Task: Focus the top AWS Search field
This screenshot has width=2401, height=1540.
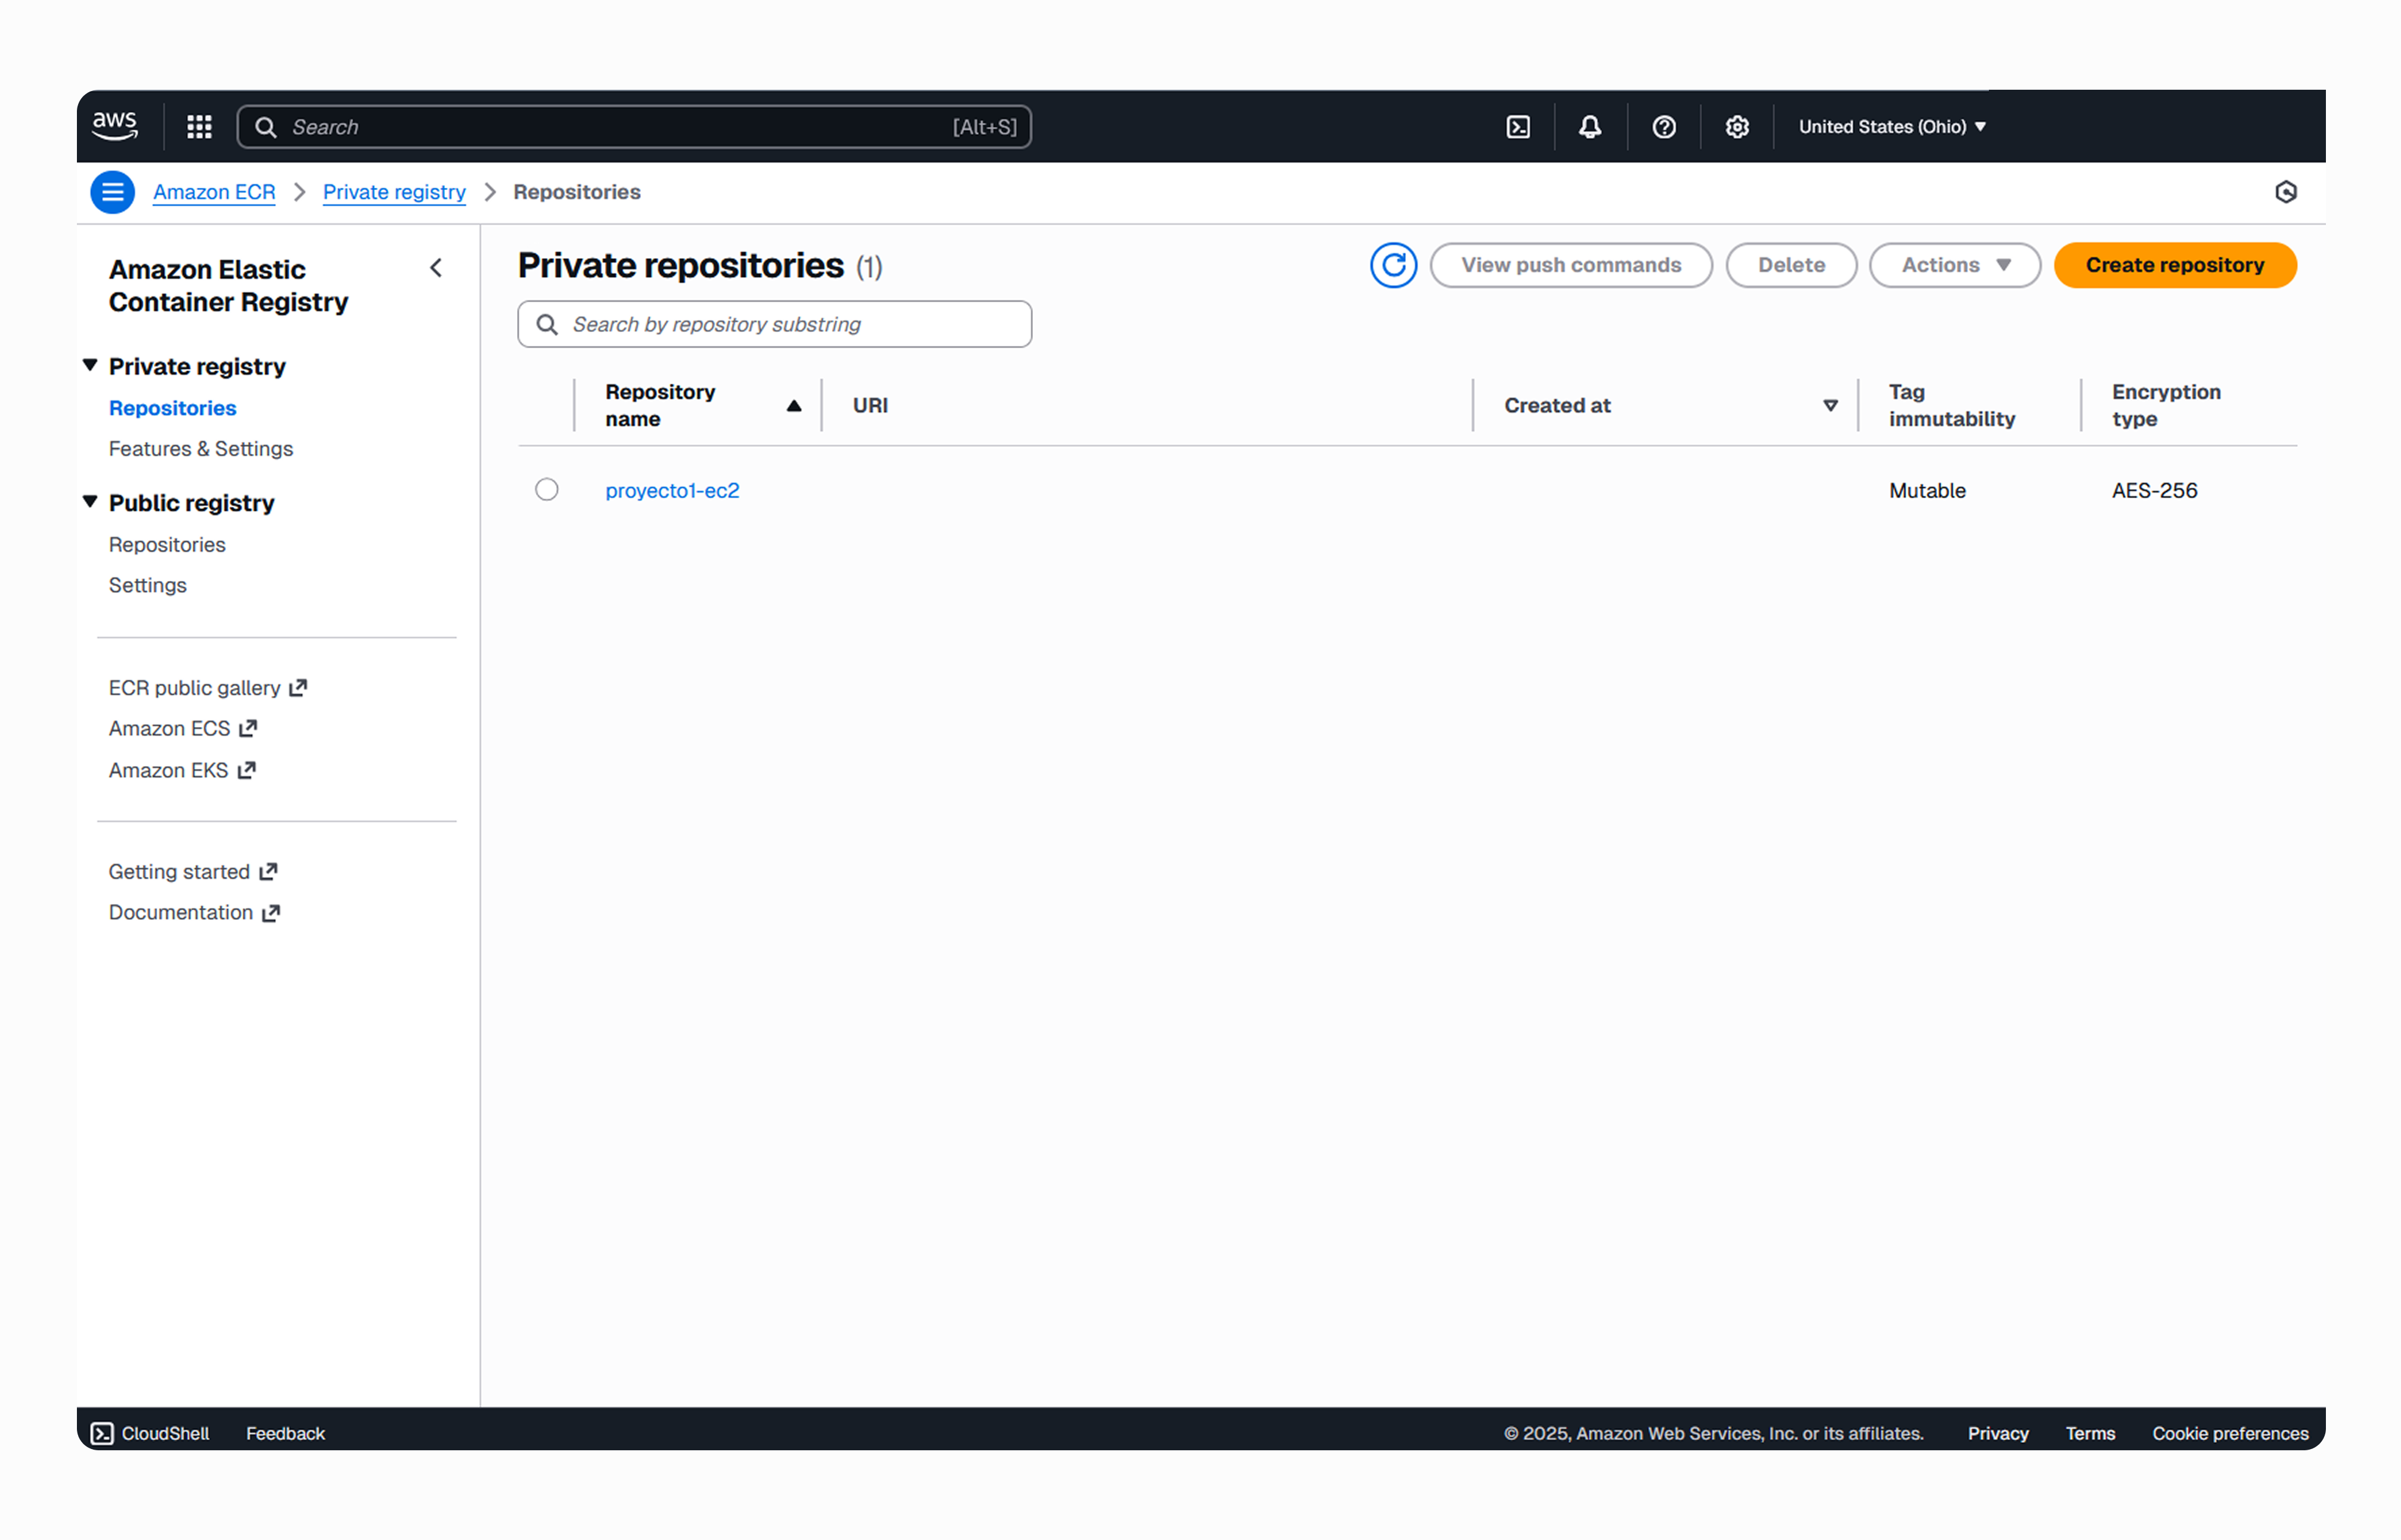Action: pyautogui.click(x=634, y=127)
